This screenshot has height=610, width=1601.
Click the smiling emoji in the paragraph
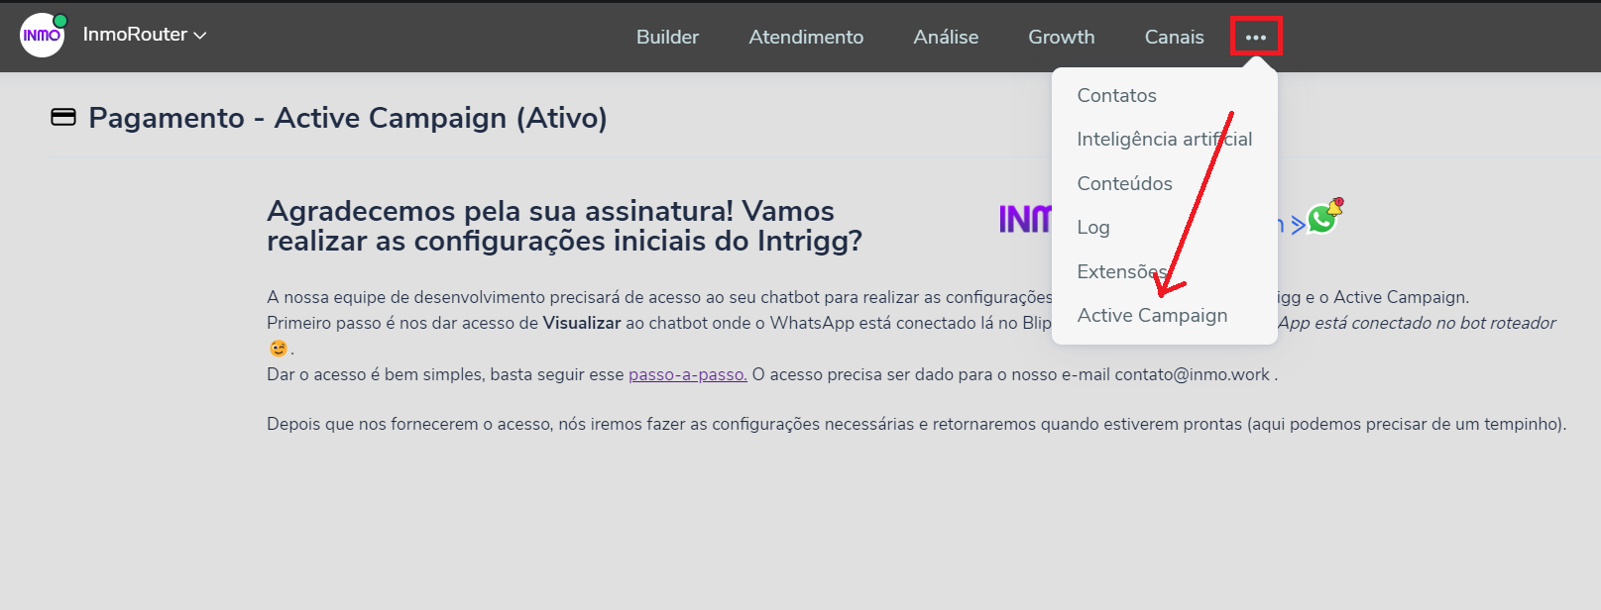(x=278, y=349)
